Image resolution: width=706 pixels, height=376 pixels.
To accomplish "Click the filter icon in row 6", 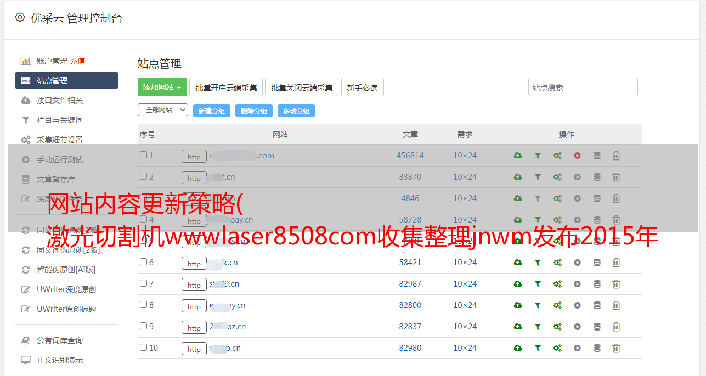I will [538, 263].
